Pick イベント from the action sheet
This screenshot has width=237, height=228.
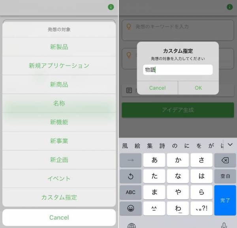[59, 178]
